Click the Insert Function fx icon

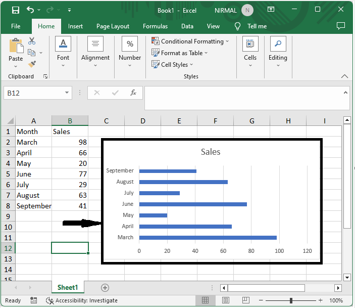point(133,93)
